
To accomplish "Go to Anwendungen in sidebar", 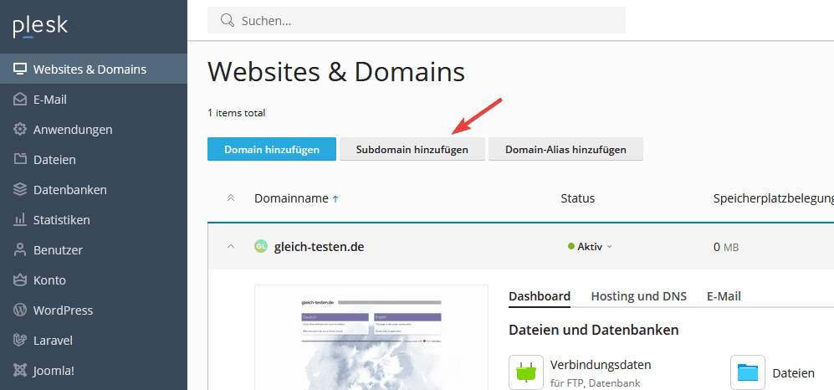I will pyautogui.click(x=94, y=129).
